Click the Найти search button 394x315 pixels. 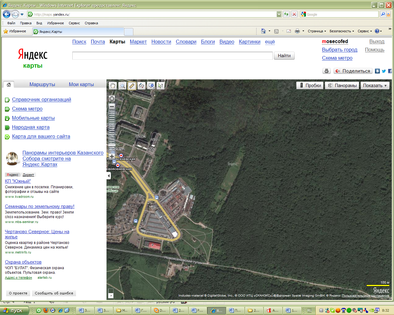[x=284, y=56]
